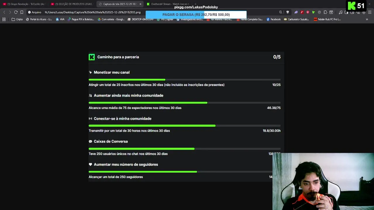Open the Pro | Jupiter bookmark
The image size is (374, 210).
pos(165,19)
